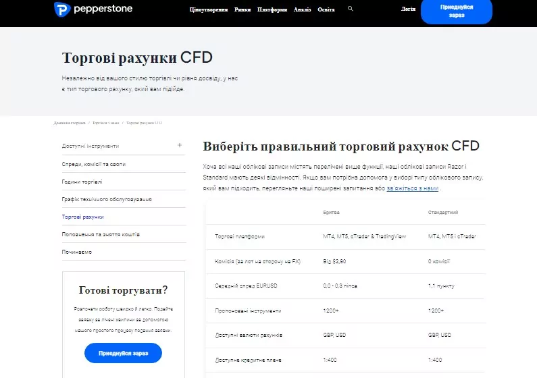Follow the зв'яжіться з нами link
The image size is (537, 378).
413,188
